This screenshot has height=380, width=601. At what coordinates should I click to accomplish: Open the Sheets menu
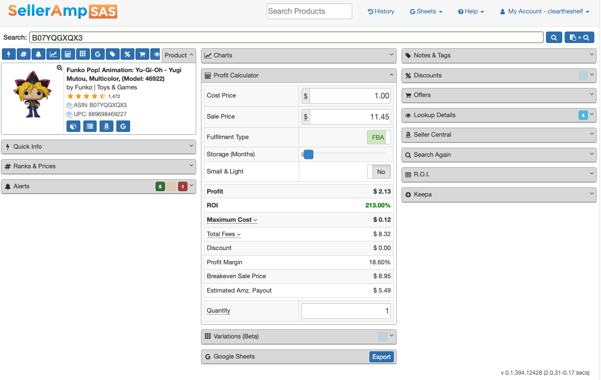point(426,11)
